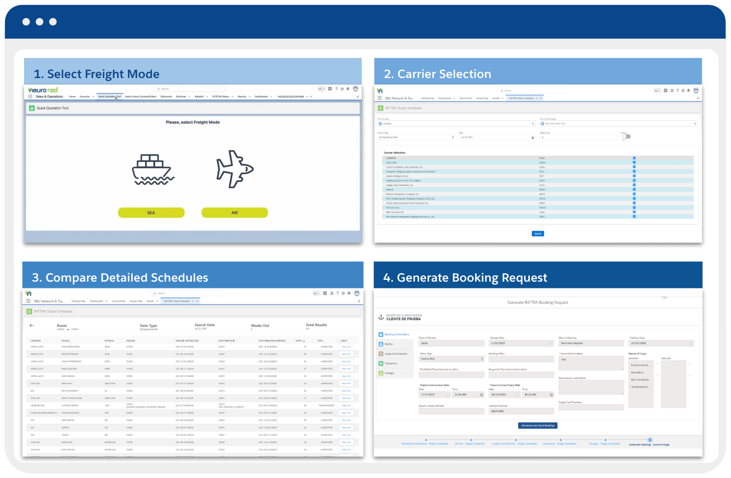Open the Vessel Finder tab
This screenshot has height=478, width=731.
coord(466,98)
